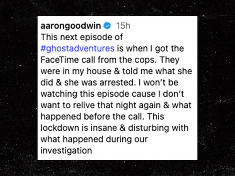Screen dimensions: 235x176
Task: Click the phrase 'she was arrested'
Action: (99, 83)
